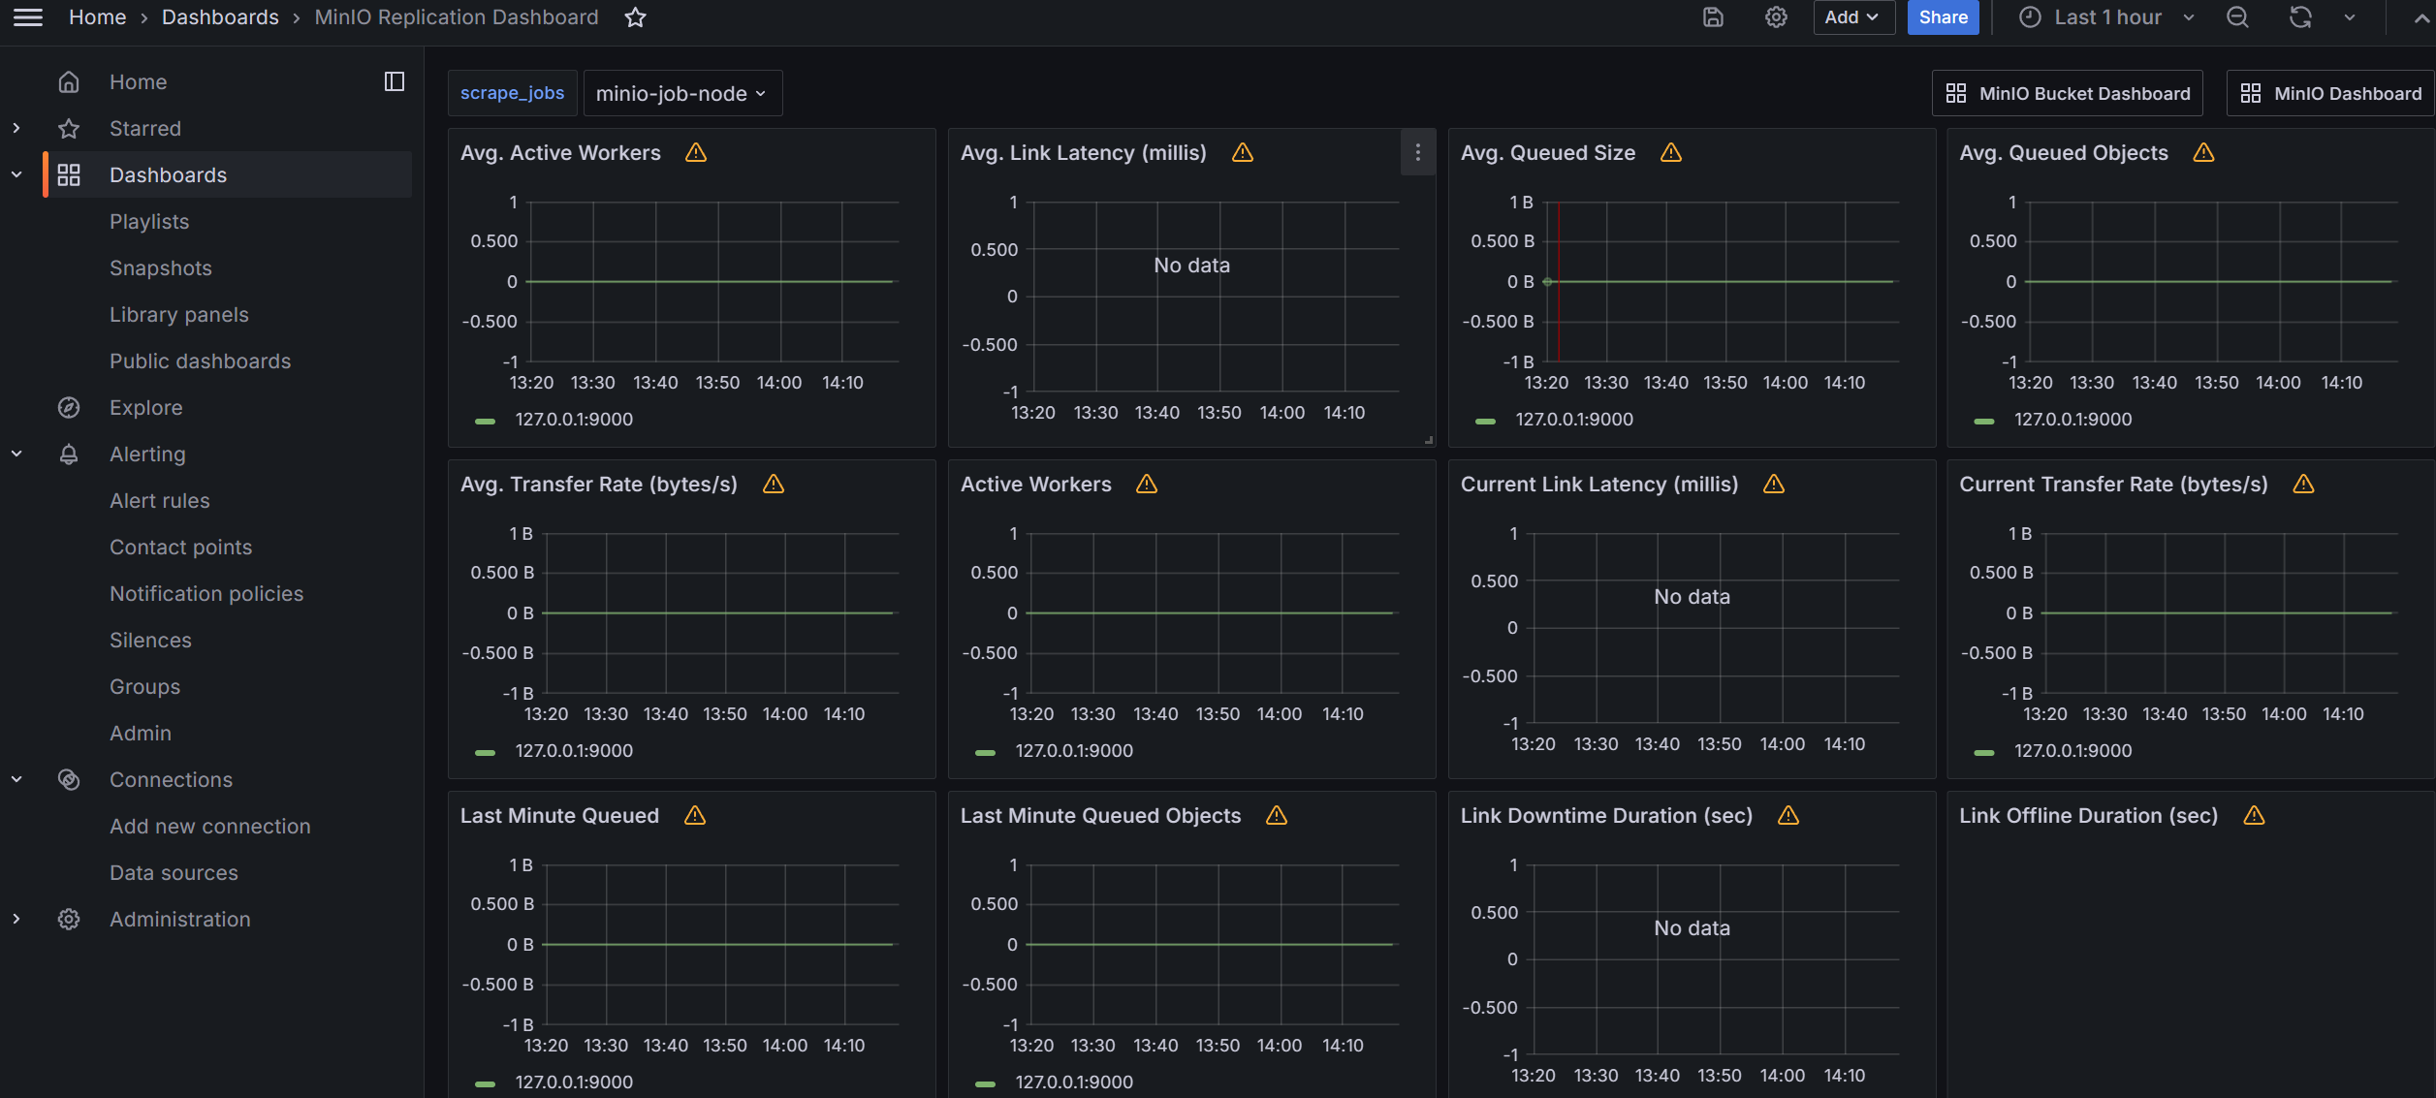Open Playlists in the sidebar

pyautogui.click(x=149, y=221)
